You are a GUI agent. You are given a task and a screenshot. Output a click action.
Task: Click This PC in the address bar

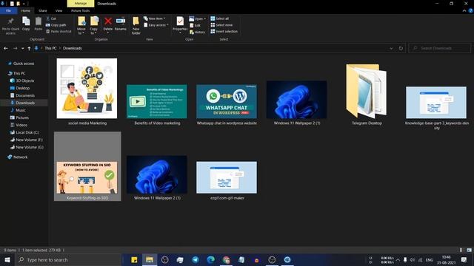(50, 48)
